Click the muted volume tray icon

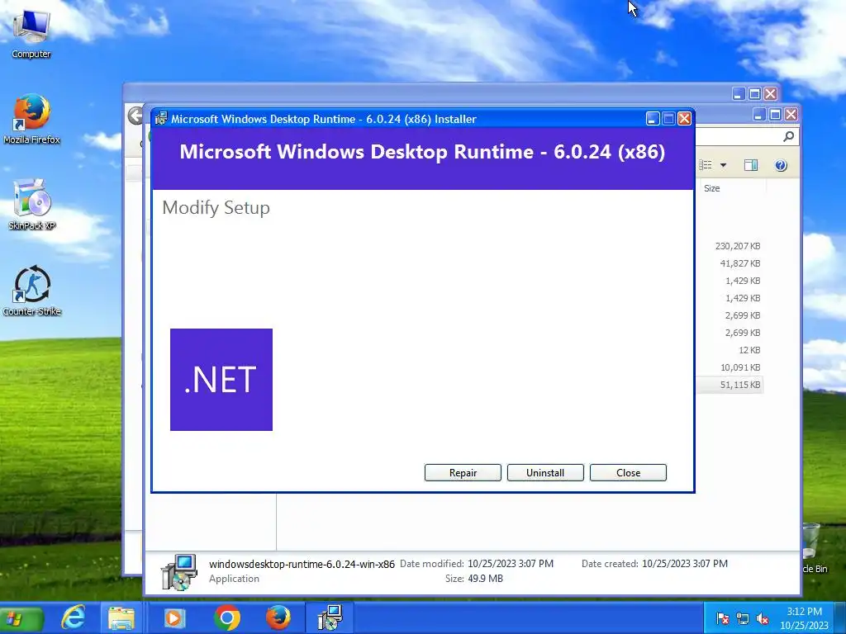point(763,618)
